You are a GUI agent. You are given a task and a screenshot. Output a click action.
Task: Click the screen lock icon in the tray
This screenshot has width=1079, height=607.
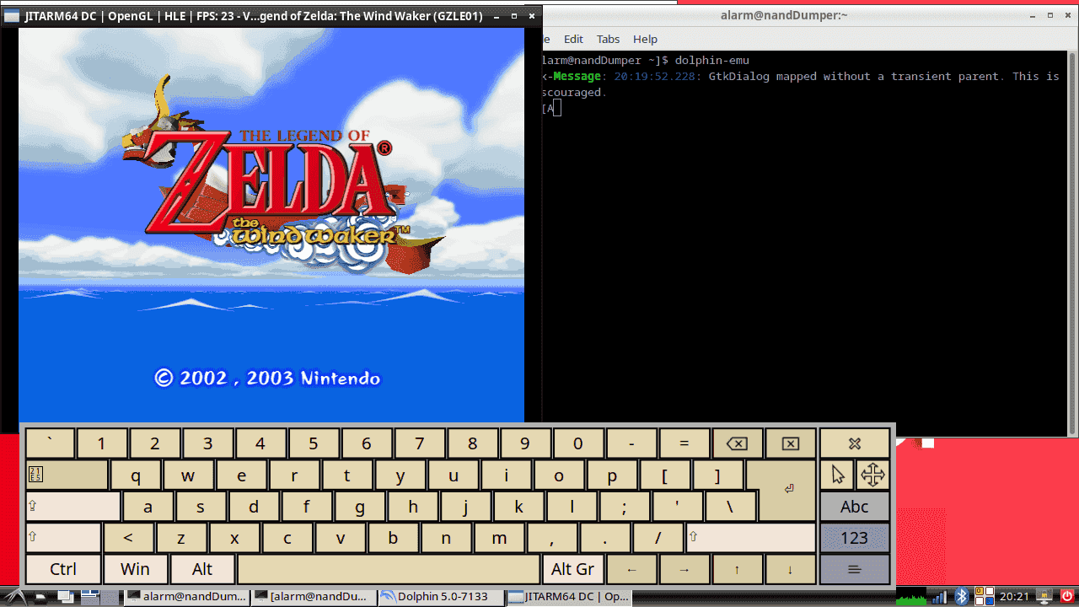[1044, 597]
